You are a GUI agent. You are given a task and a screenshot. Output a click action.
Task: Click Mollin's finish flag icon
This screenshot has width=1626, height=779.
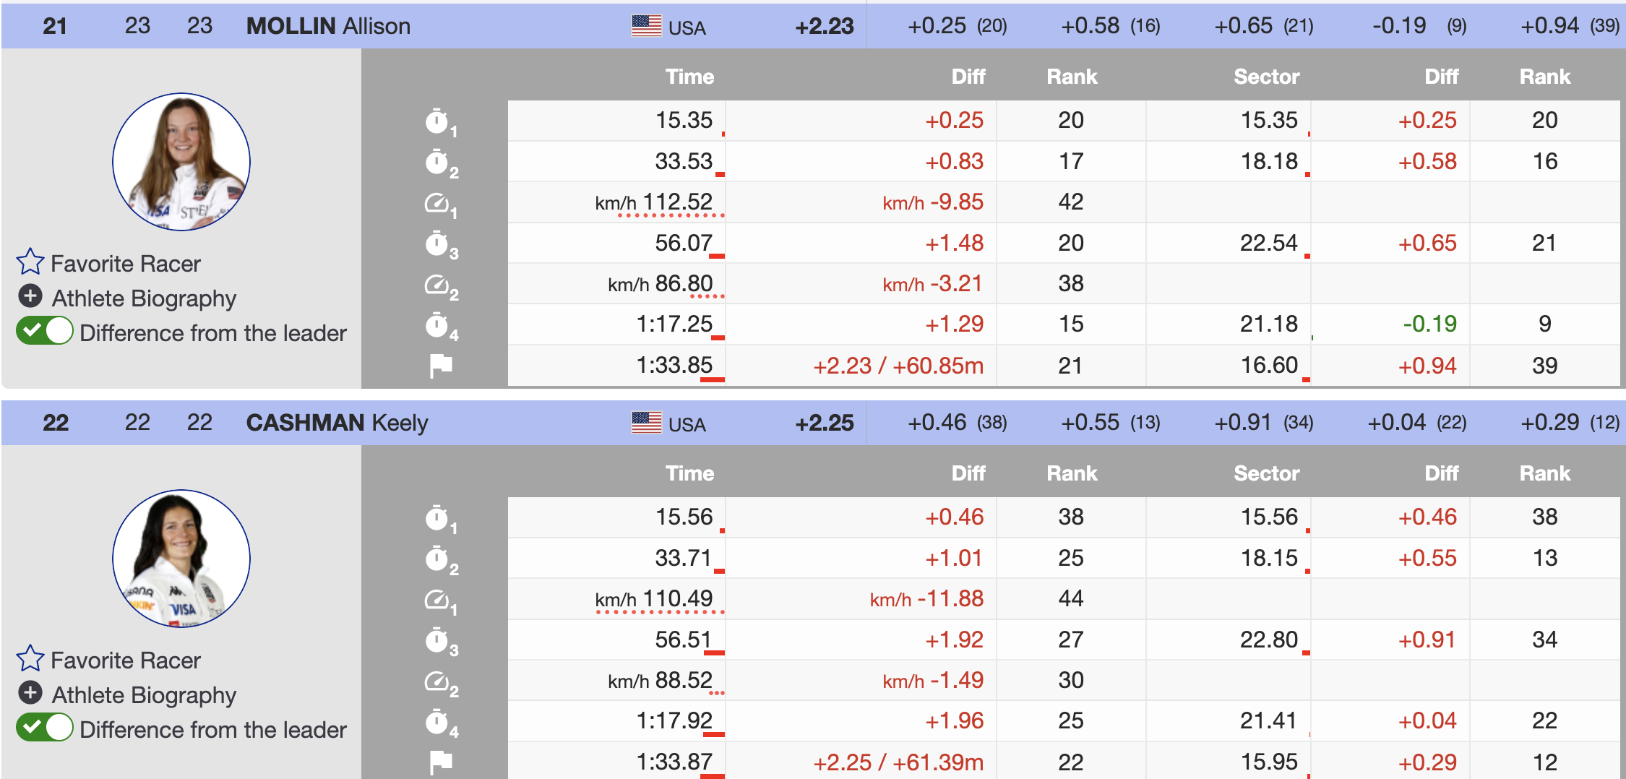(441, 366)
